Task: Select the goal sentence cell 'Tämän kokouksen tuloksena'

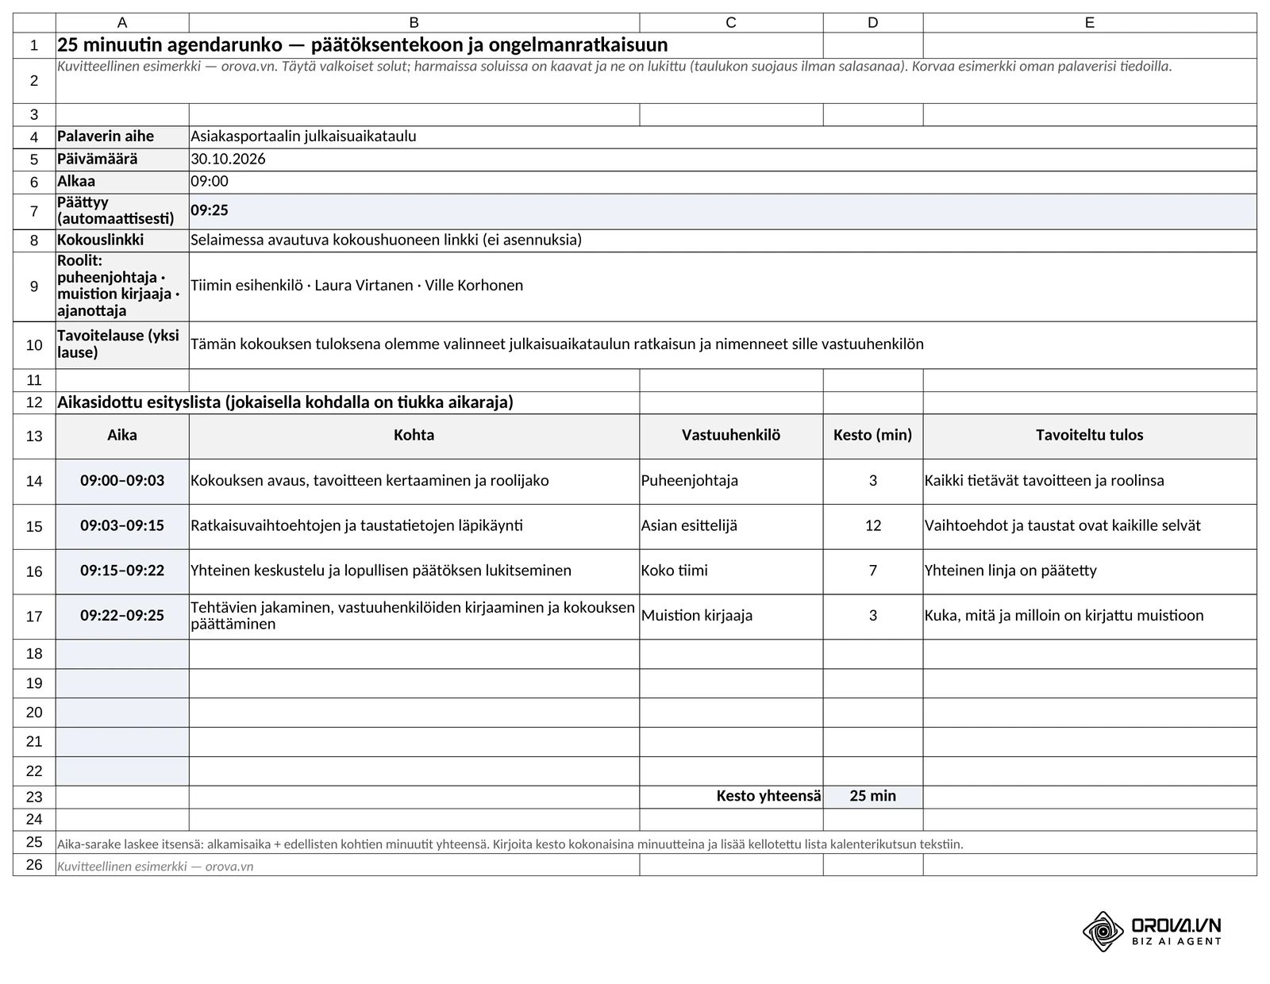Action: point(723,344)
